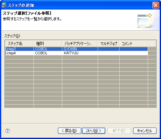The width and height of the screenshot is (161, 139).
Task: Click the マルチジョブ column header
Action: click(x=108, y=43)
